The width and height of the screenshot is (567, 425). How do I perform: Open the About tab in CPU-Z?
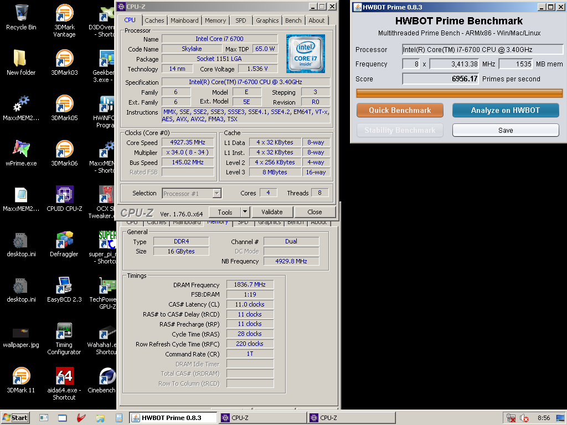[316, 20]
